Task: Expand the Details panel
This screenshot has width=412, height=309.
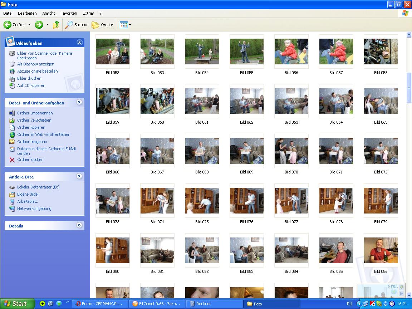Action: click(x=79, y=225)
